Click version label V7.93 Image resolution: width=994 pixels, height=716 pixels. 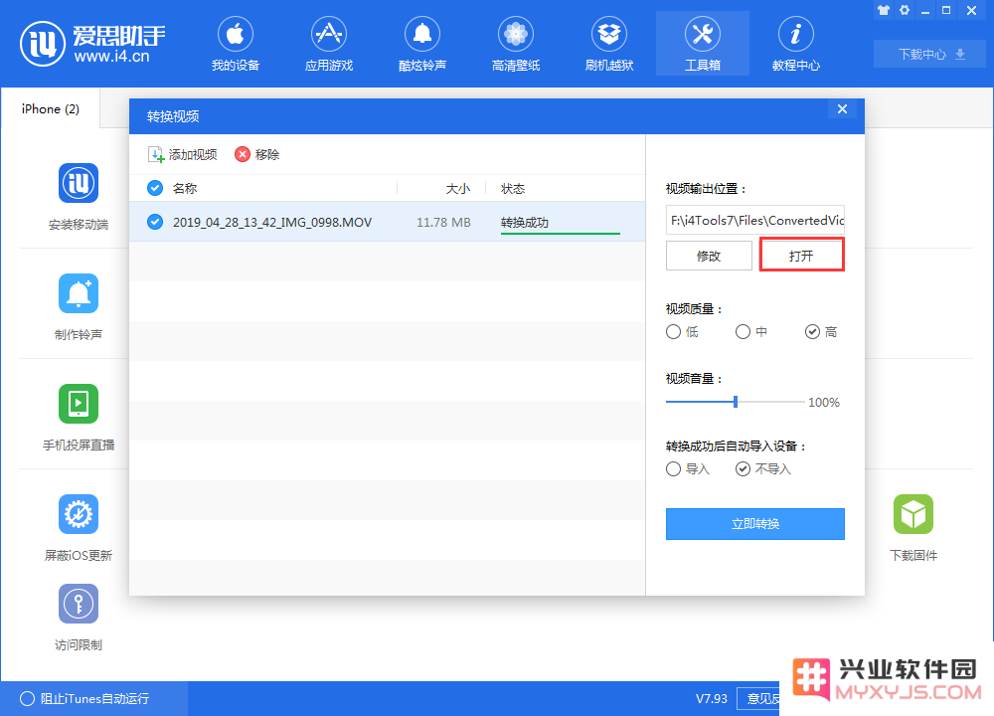coord(712,698)
